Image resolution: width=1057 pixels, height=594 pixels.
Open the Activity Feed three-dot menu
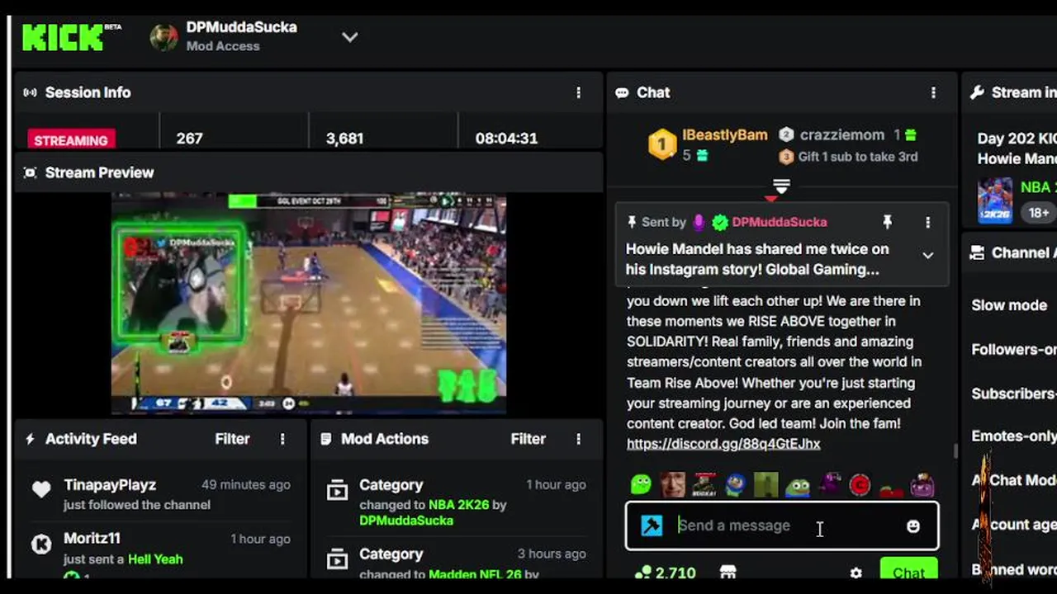pyautogui.click(x=282, y=439)
